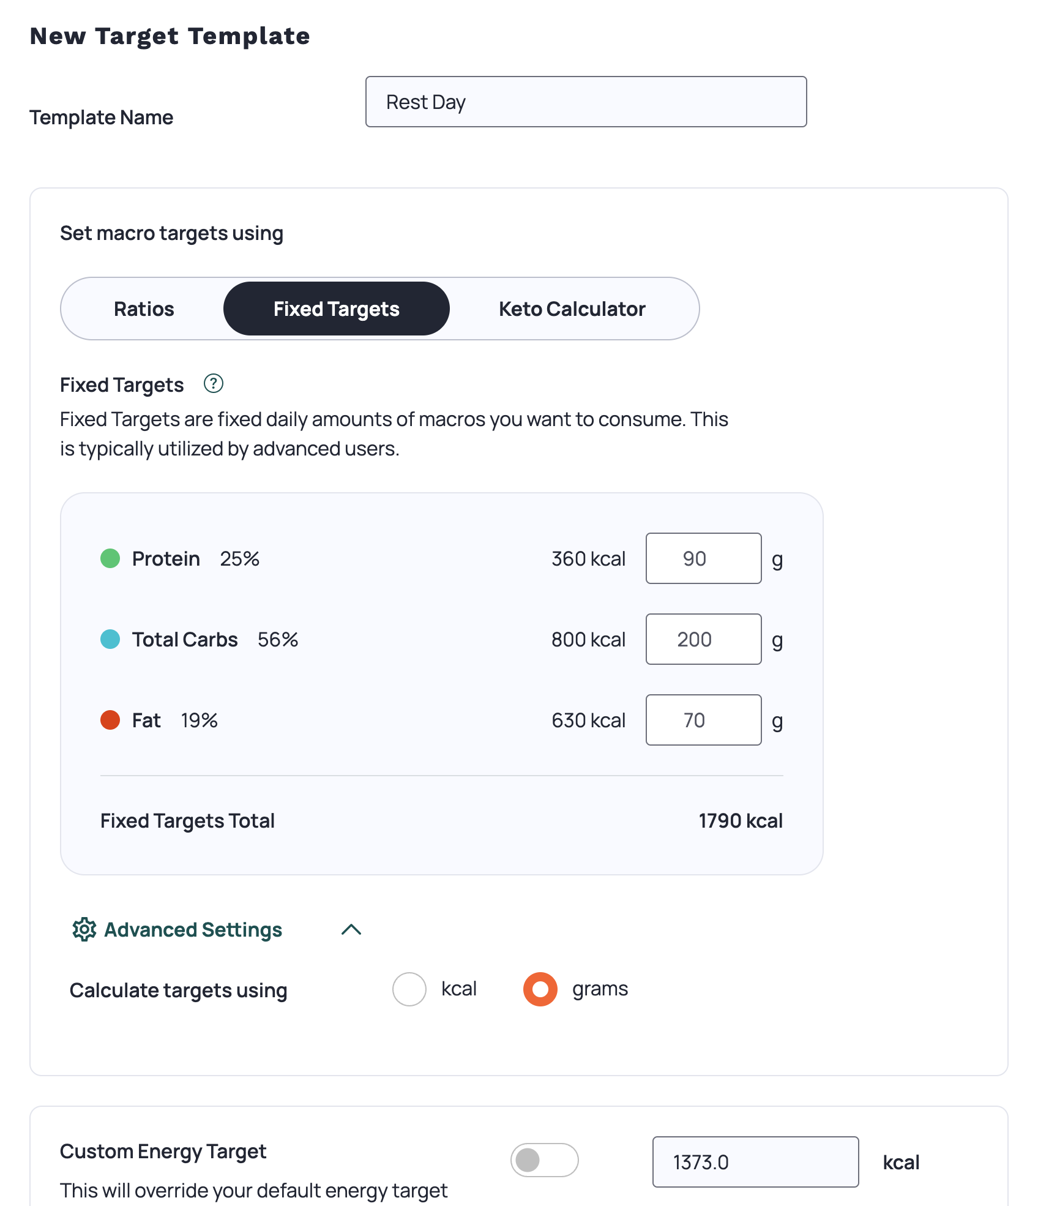Click the "56%" Total Carbs percentage
The width and height of the screenshot is (1038, 1206).
(x=278, y=639)
